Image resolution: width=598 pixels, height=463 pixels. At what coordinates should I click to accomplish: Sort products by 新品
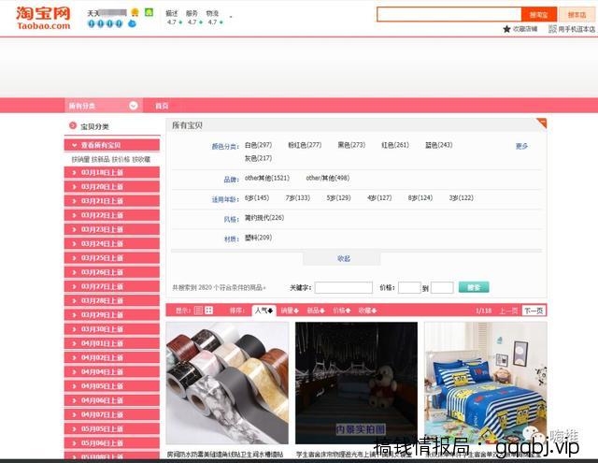(316, 311)
